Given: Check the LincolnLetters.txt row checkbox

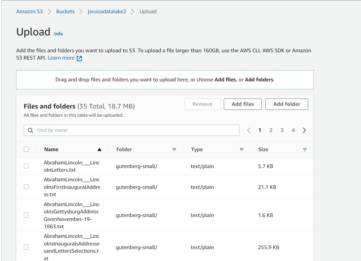Looking at the screenshot, I should (26, 166).
